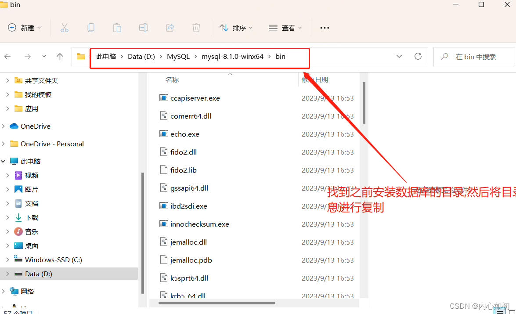This screenshot has width=516, height=314.
Task: Click ccapiserver.exe application icon
Action: coord(163,98)
